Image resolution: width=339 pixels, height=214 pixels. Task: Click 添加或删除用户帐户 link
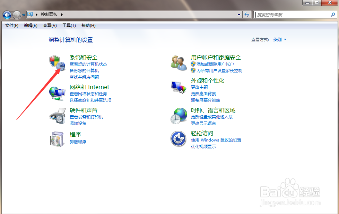click(215, 64)
